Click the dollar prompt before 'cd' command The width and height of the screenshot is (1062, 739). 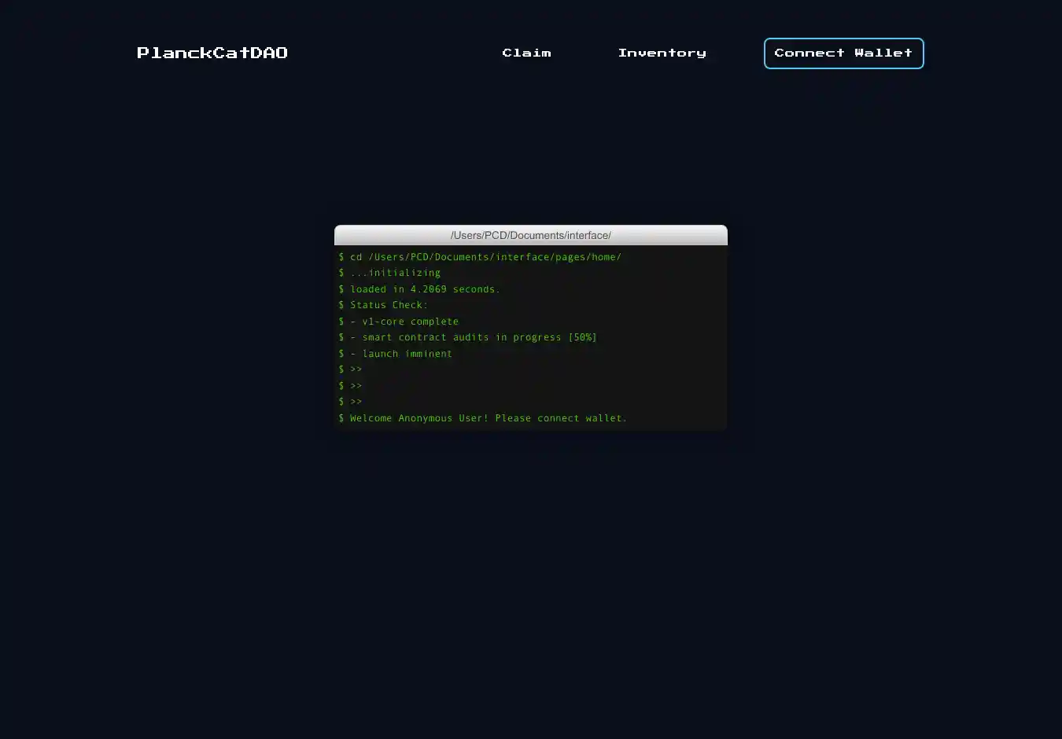click(x=341, y=257)
